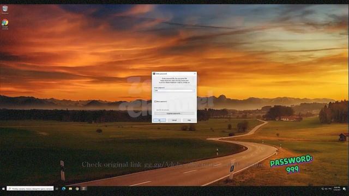
Task: Toggle the Show password checkbox
Action: pos(155,101)
